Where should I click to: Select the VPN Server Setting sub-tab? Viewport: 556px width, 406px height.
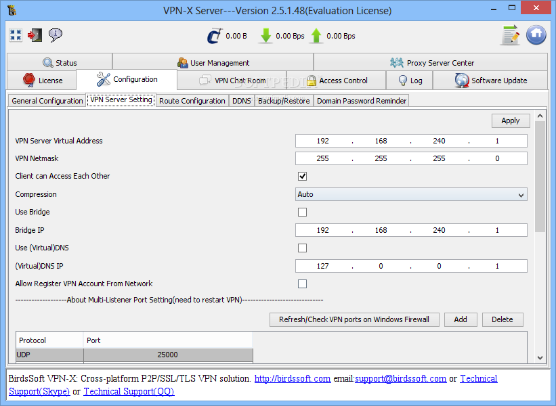point(121,100)
